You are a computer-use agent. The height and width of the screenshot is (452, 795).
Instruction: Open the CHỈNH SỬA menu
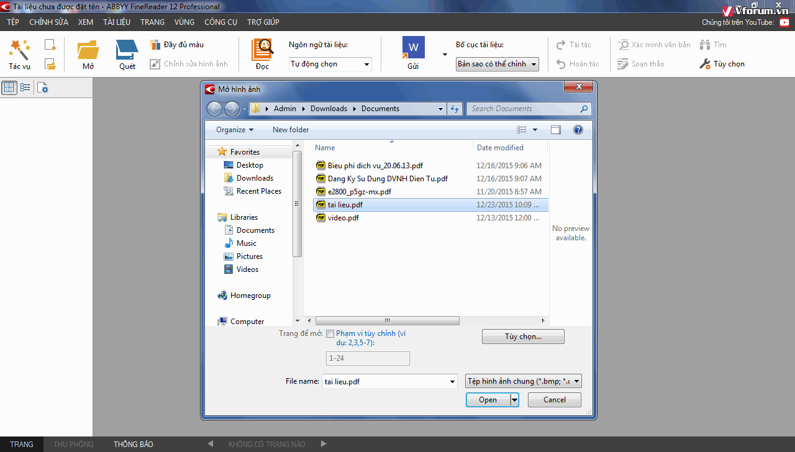pyautogui.click(x=48, y=22)
